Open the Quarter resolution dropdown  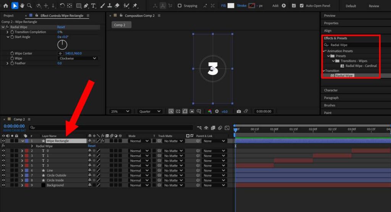coord(150,111)
